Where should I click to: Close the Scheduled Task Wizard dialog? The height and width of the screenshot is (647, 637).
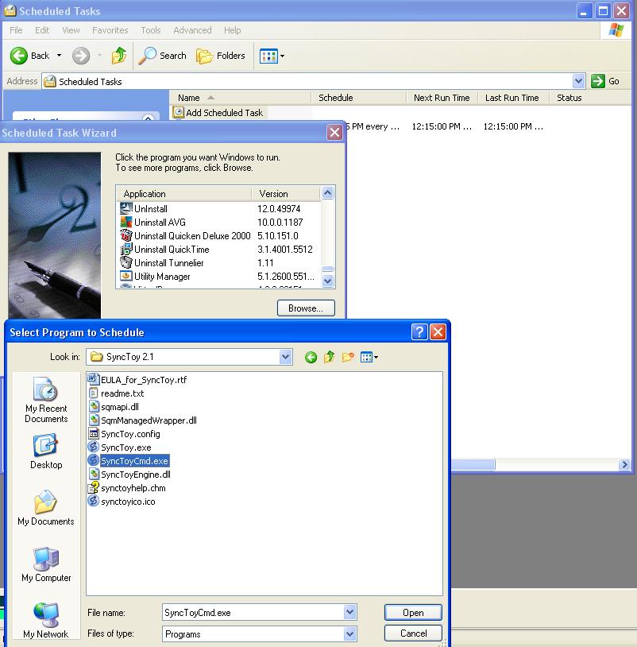tap(334, 133)
